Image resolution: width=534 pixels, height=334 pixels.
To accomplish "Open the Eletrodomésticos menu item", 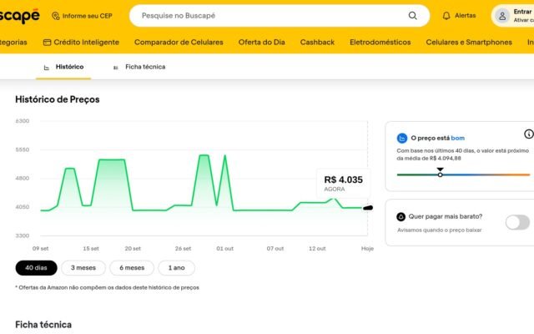I will [380, 43].
